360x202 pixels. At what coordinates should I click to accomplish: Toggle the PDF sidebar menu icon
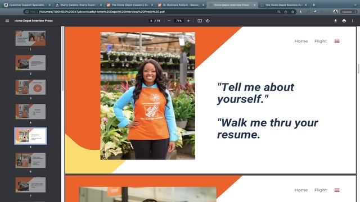pyautogui.click(x=7, y=21)
